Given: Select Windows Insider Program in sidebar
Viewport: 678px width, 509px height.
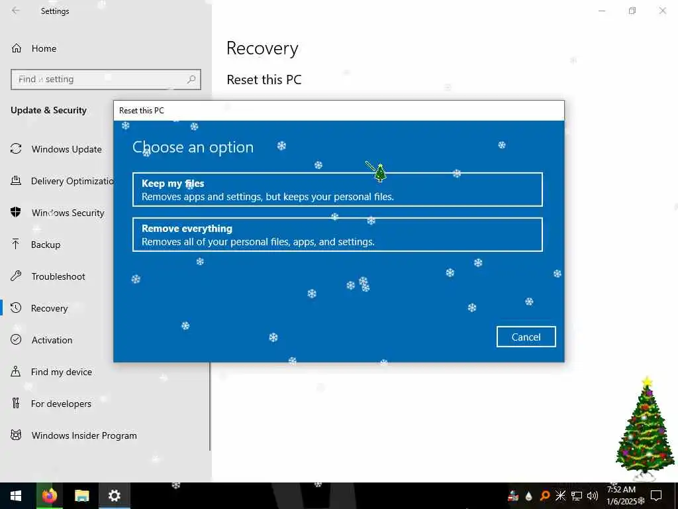Looking at the screenshot, I should coord(106,435).
